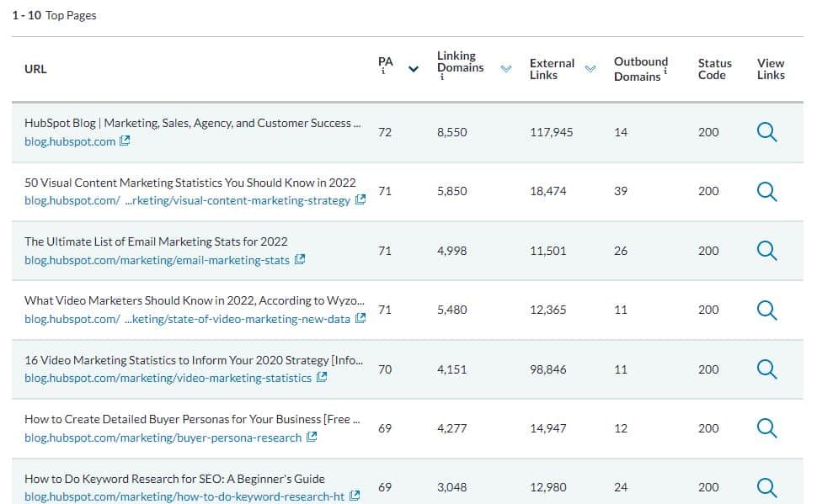Open the state-of-video-marketing-new-data URL link

tap(187, 319)
